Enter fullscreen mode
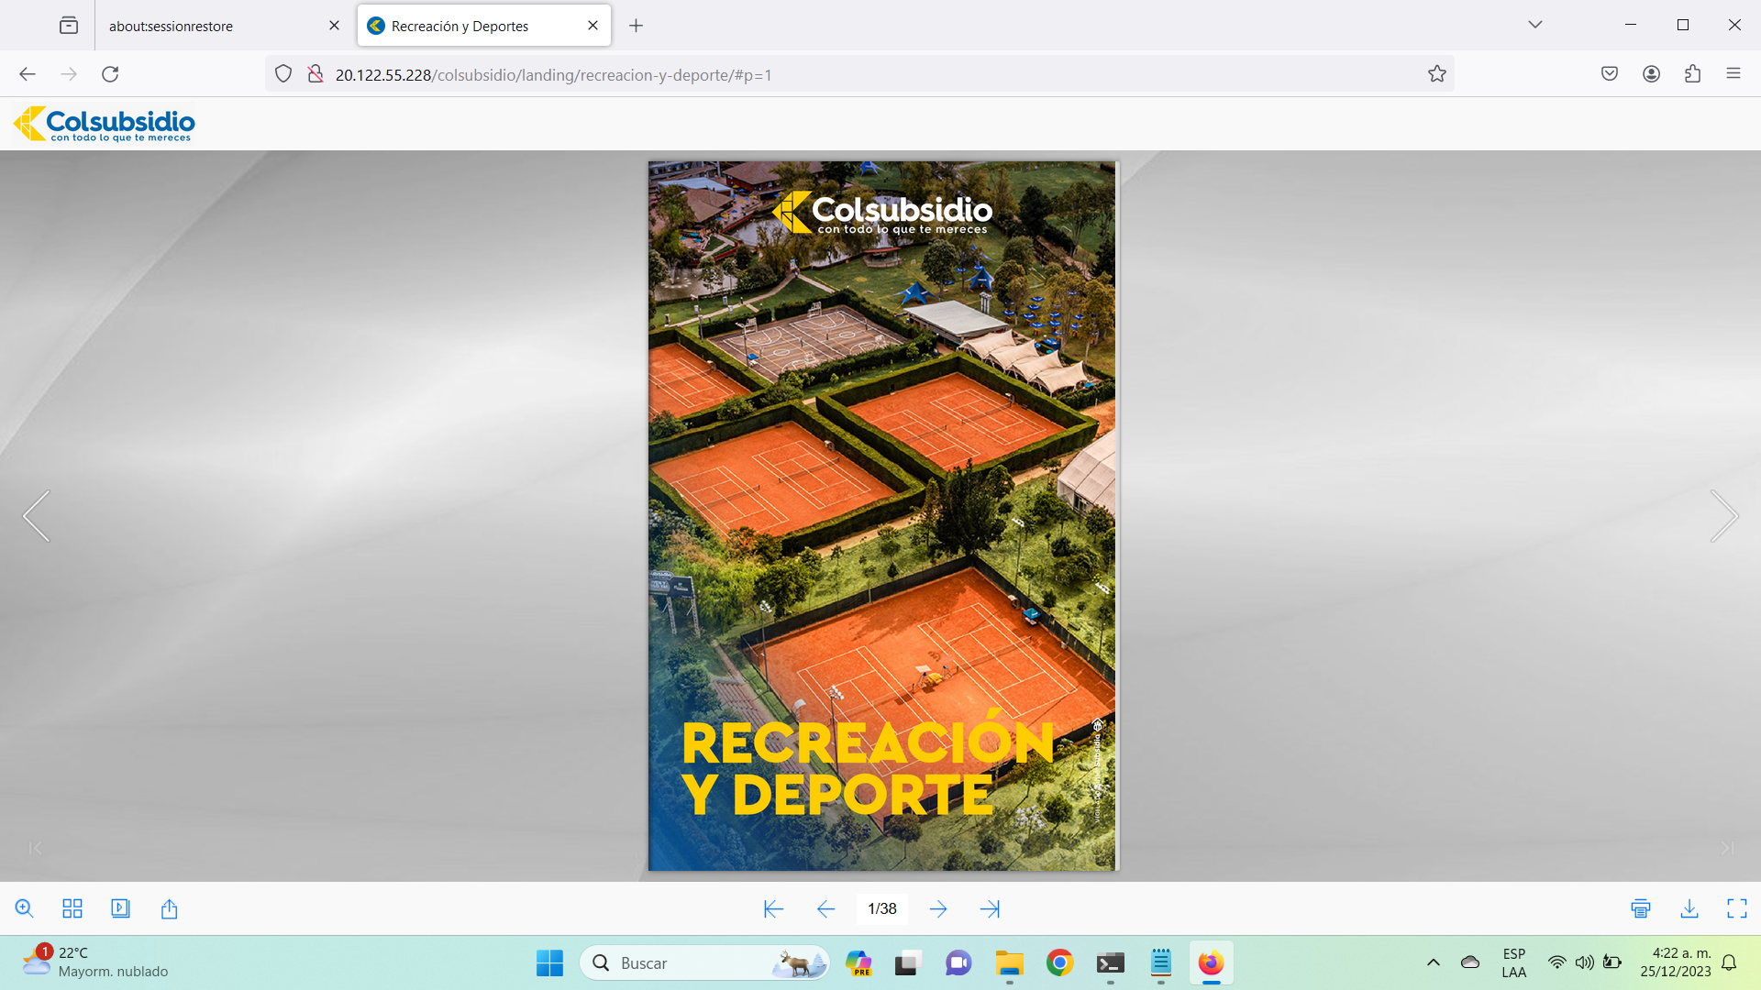This screenshot has height=990, width=1761. 1737,908
